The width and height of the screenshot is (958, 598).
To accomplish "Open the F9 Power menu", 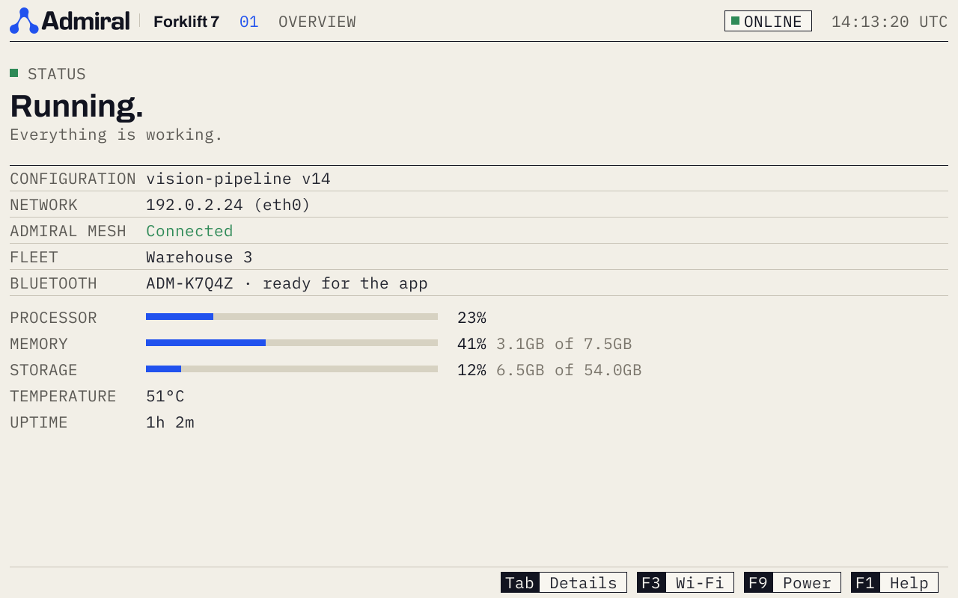I will click(792, 582).
